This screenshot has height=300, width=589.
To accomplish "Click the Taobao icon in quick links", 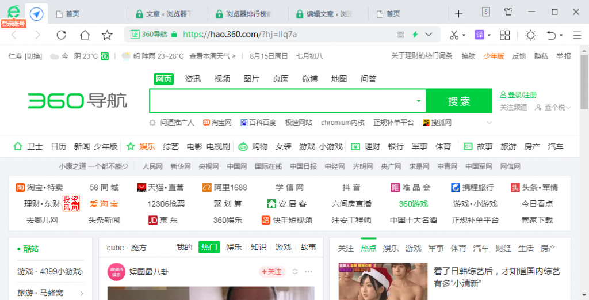I will [x=206, y=123].
